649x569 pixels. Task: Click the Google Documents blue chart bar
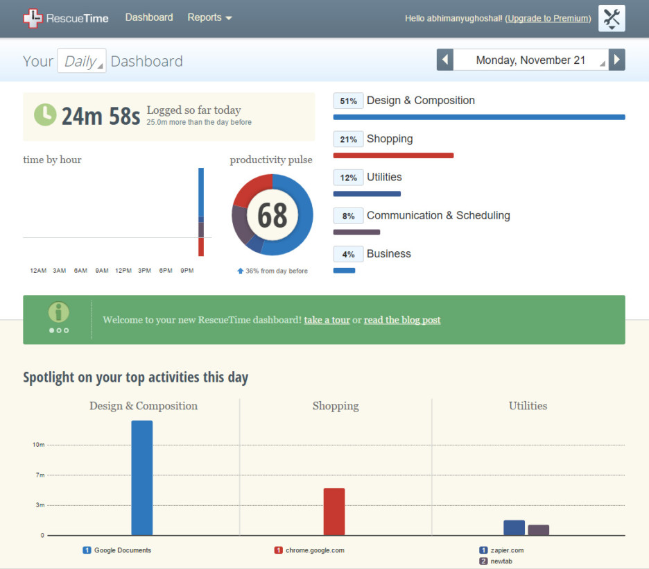coord(142,478)
